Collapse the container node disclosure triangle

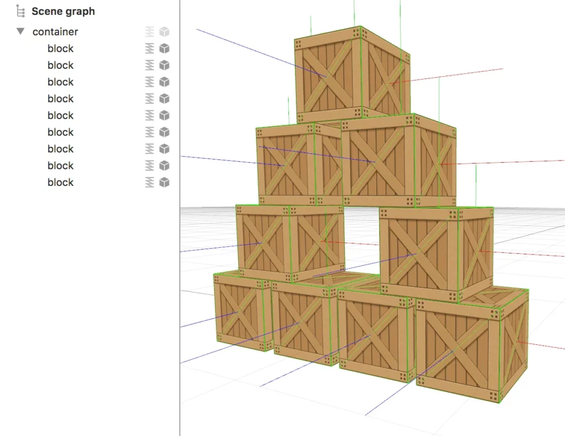pos(20,31)
